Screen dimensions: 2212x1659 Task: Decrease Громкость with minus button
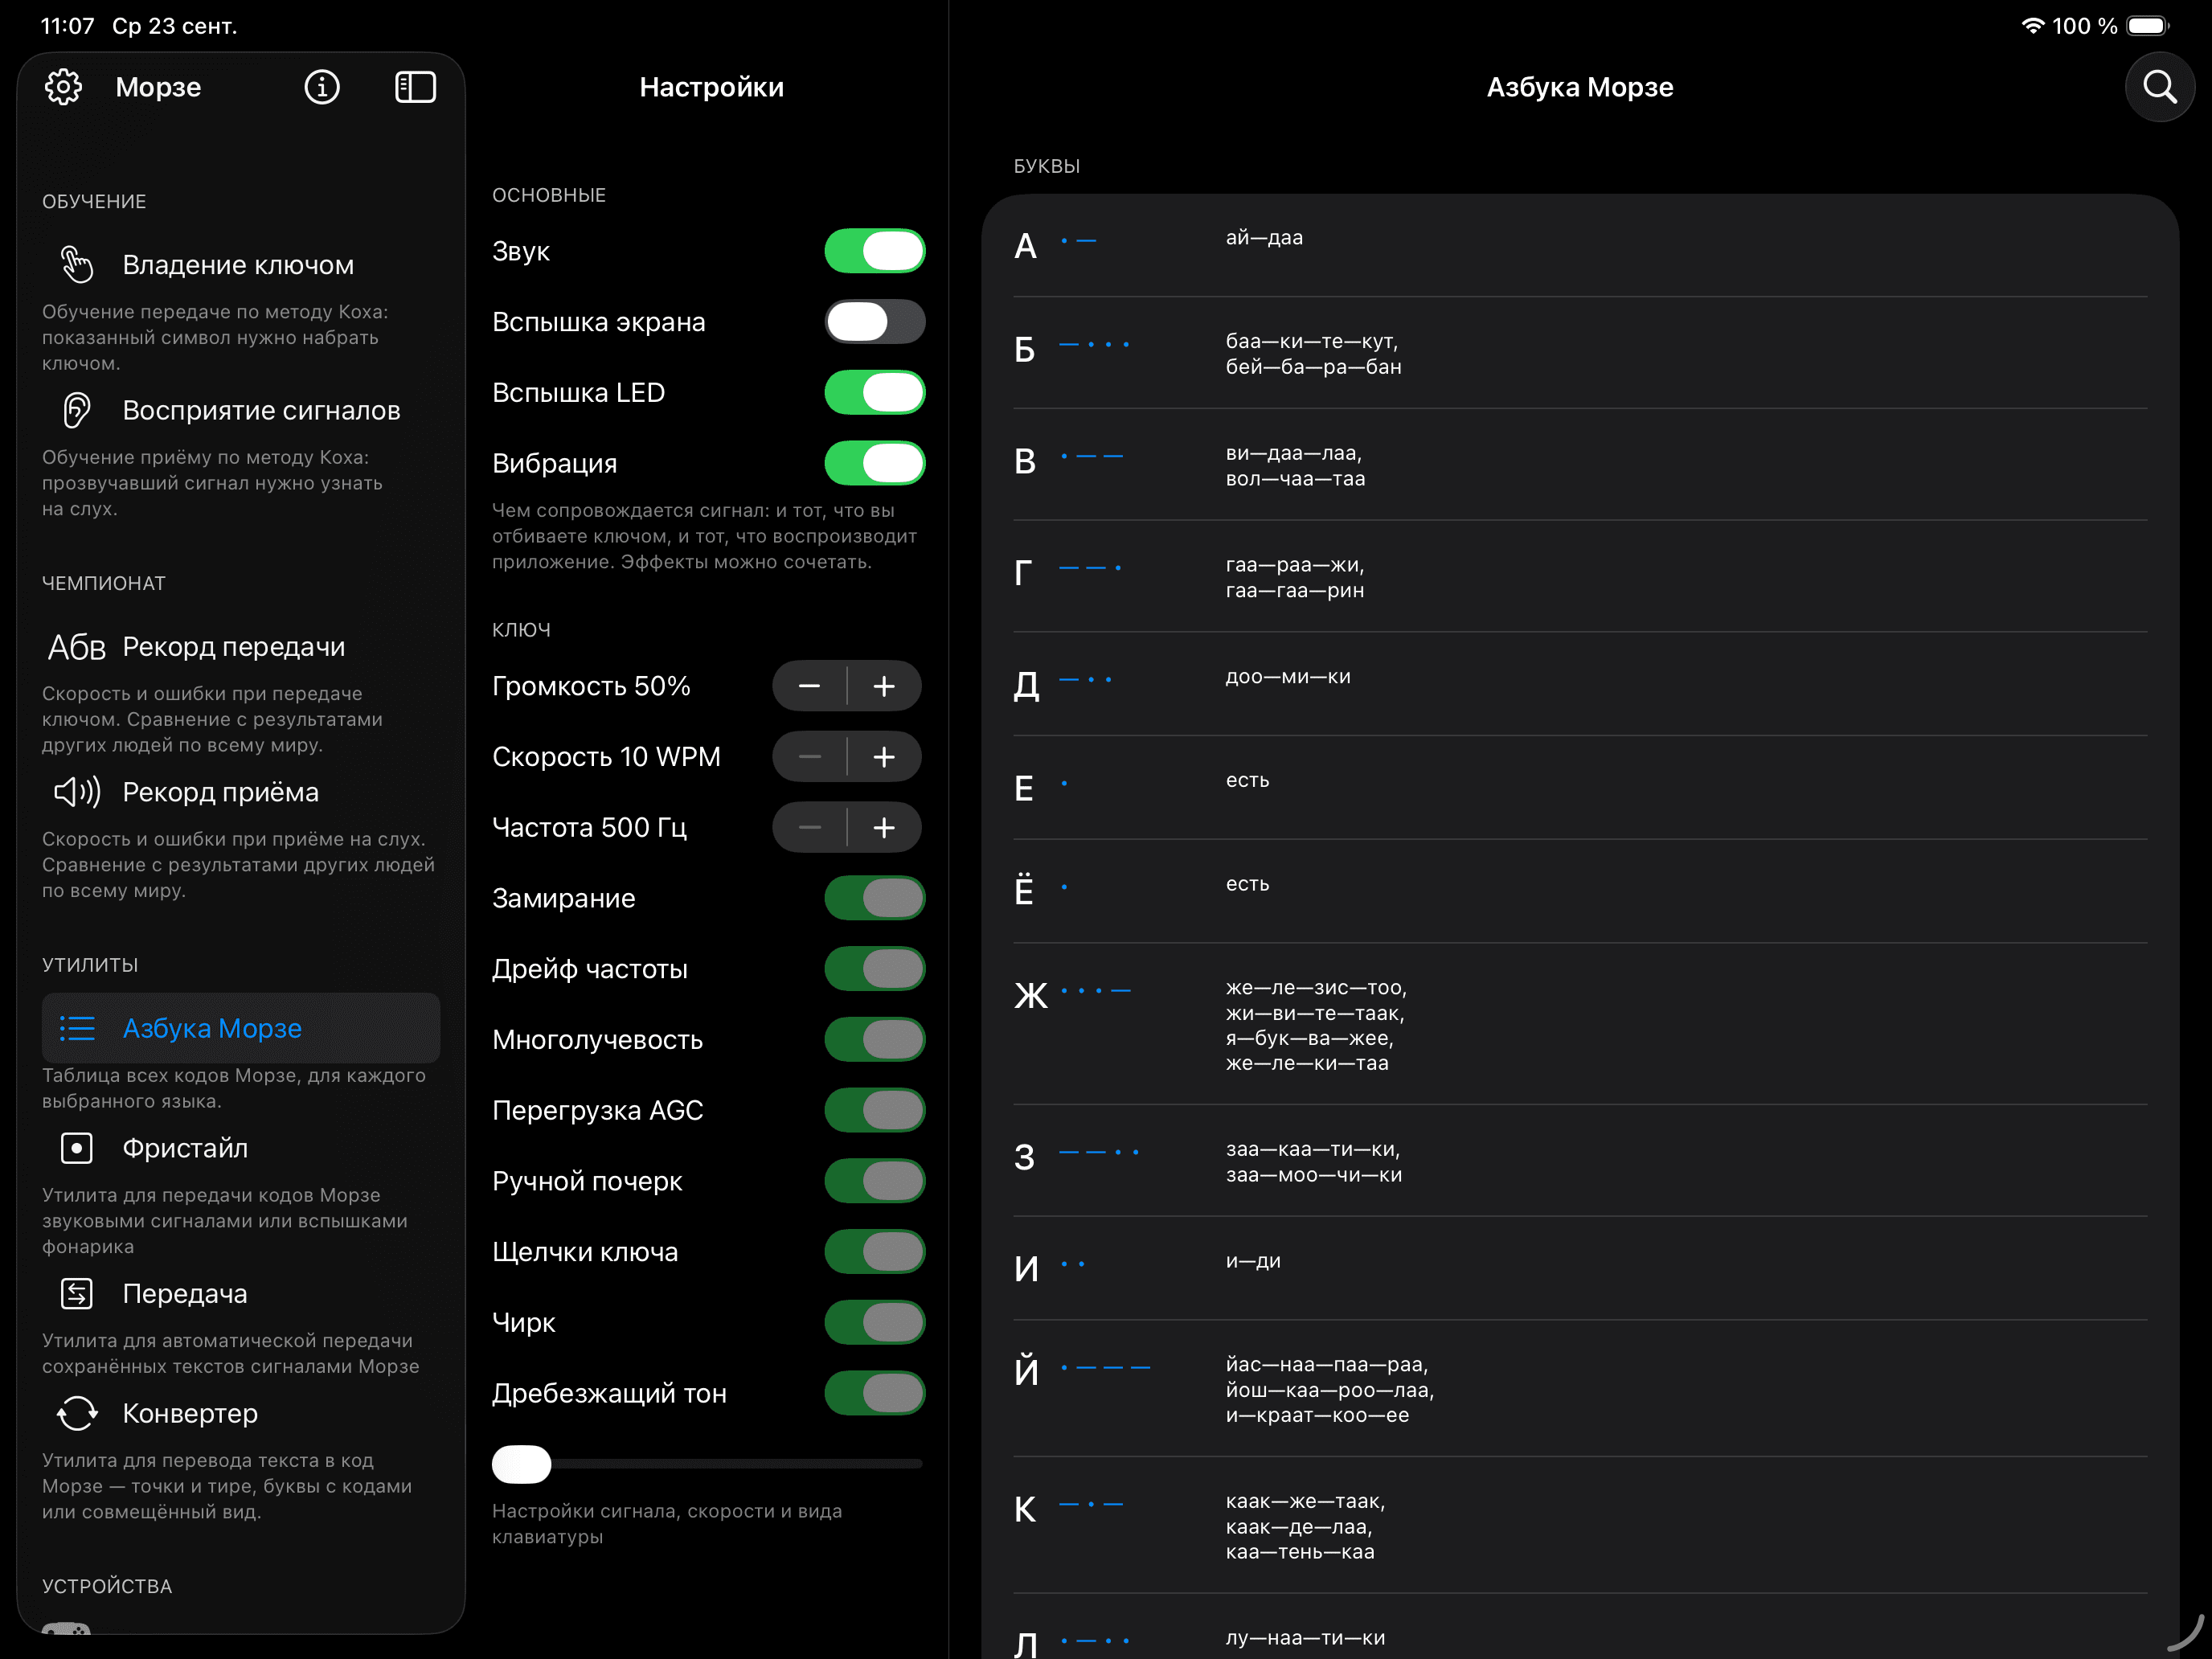coord(810,686)
